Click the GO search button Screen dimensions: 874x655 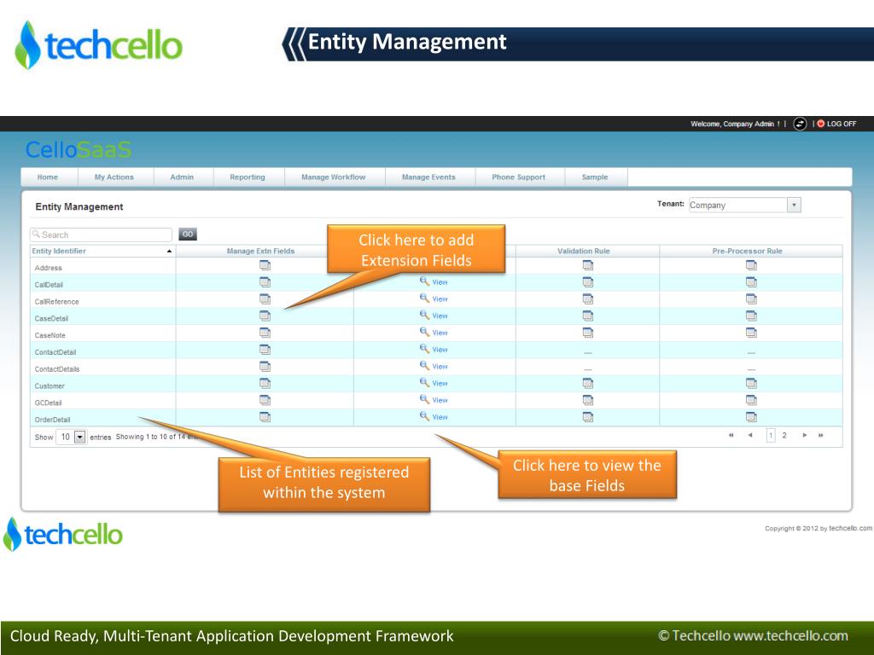click(188, 235)
